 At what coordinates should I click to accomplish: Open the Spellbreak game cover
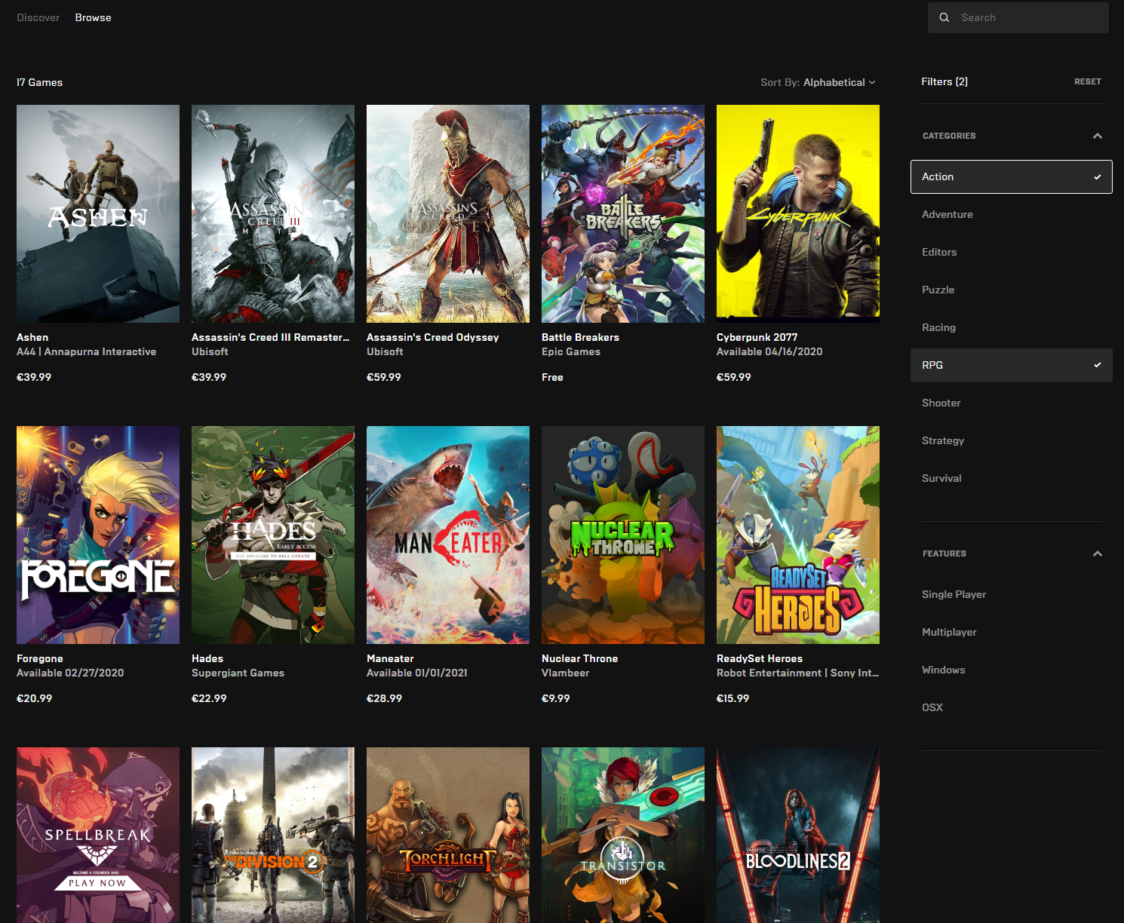(x=98, y=835)
